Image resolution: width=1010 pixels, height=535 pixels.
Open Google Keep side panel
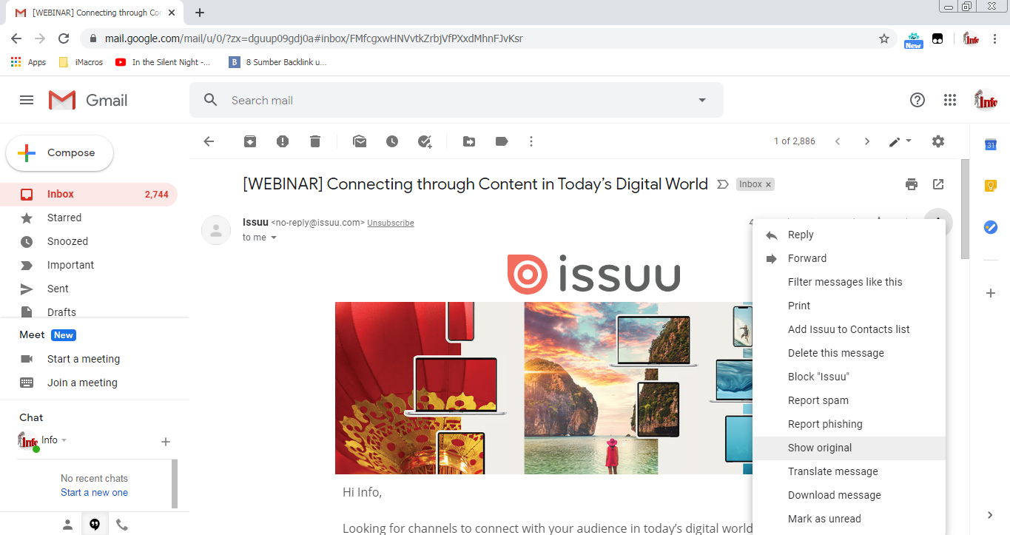pos(991,186)
